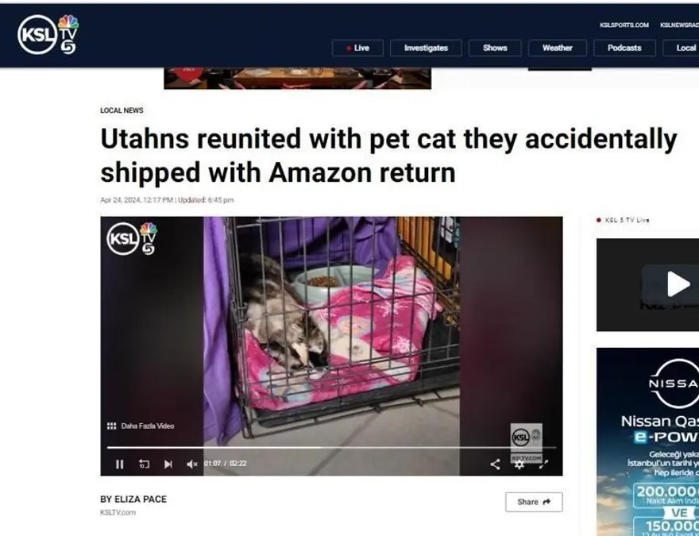Screen dimensions: 699x536
Task: Open author Eliza Pace link
Action: 133,499
